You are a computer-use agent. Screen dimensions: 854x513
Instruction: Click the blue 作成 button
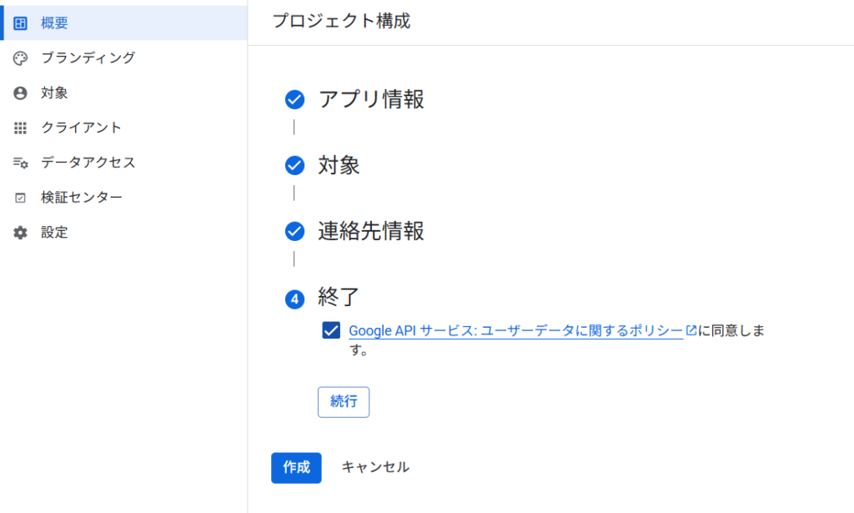click(296, 468)
